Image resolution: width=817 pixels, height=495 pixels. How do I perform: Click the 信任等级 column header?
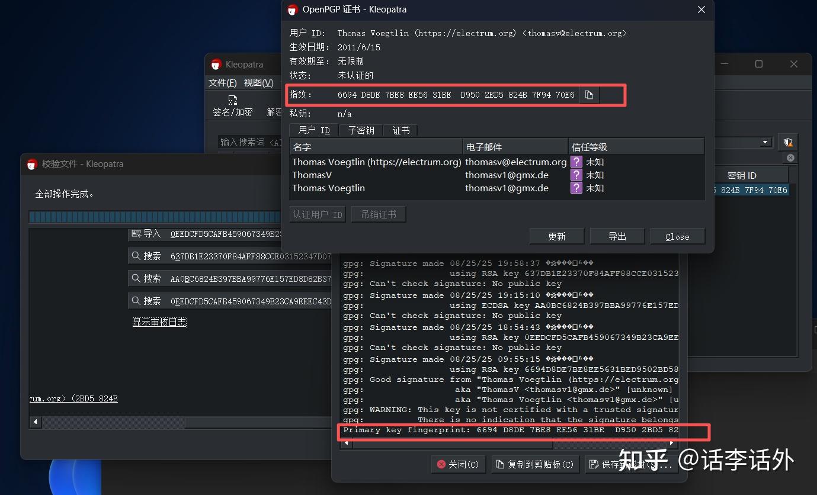tap(636, 147)
